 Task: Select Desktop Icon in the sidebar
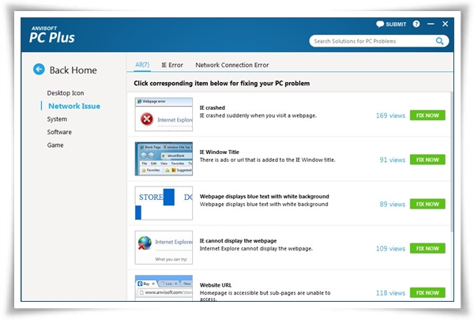tap(66, 93)
